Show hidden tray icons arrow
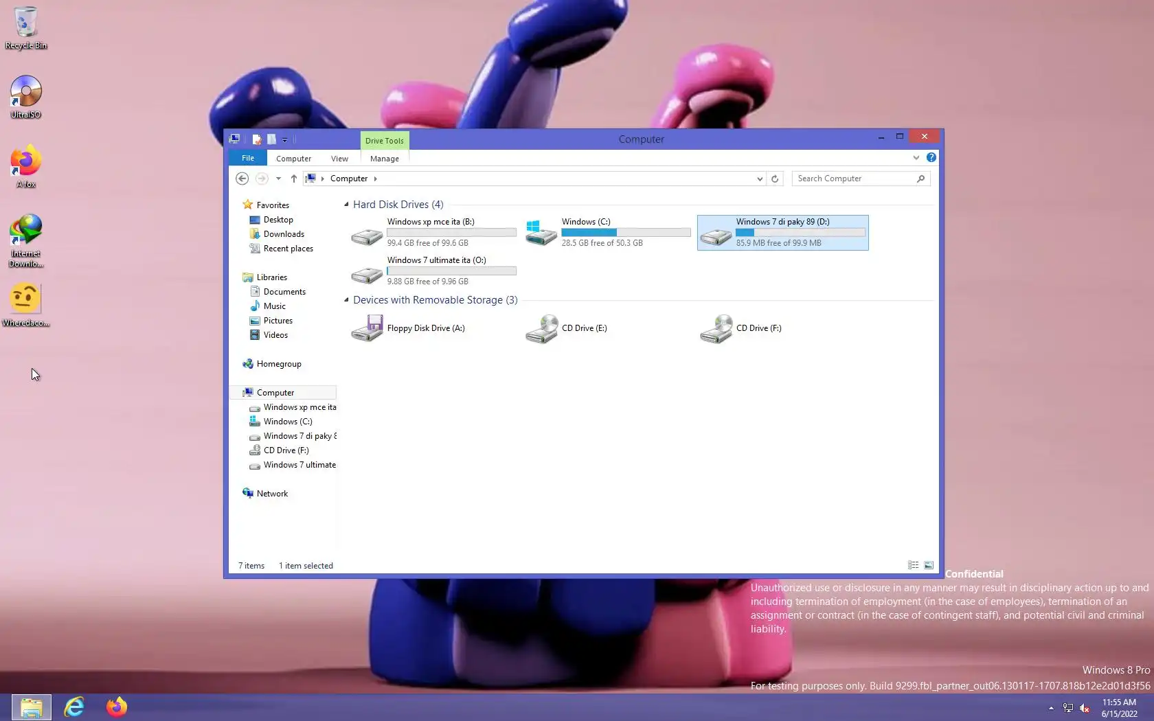The image size is (1154, 721). point(1051,708)
